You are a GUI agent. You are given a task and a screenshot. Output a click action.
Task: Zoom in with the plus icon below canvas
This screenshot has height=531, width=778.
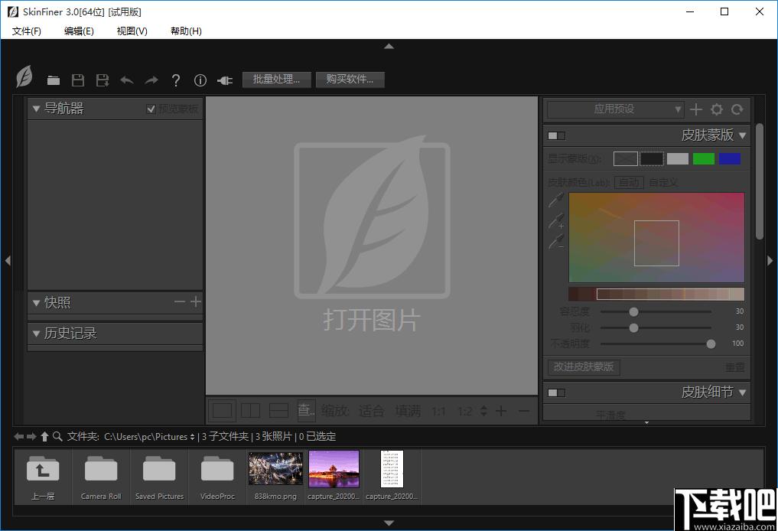(x=501, y=410)
